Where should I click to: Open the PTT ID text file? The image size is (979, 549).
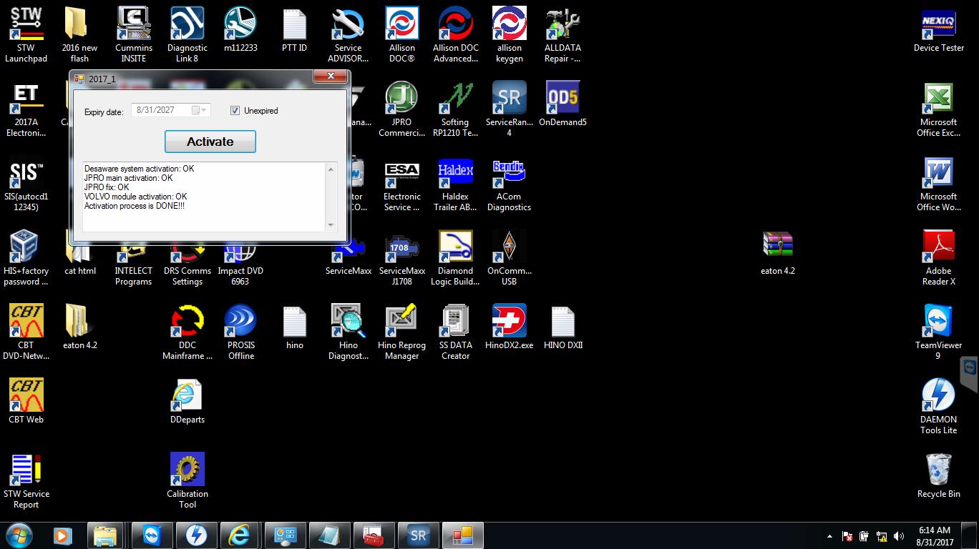click(x=294, y=30)
